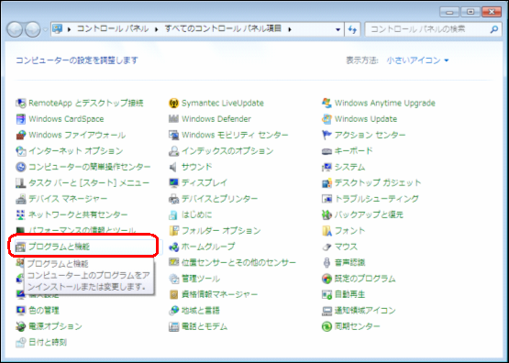This screenshot has height=363, width=509.
Task: Click the 日付と時刻 clock icon
Action: pyautogui.click(x=20, y=342)
